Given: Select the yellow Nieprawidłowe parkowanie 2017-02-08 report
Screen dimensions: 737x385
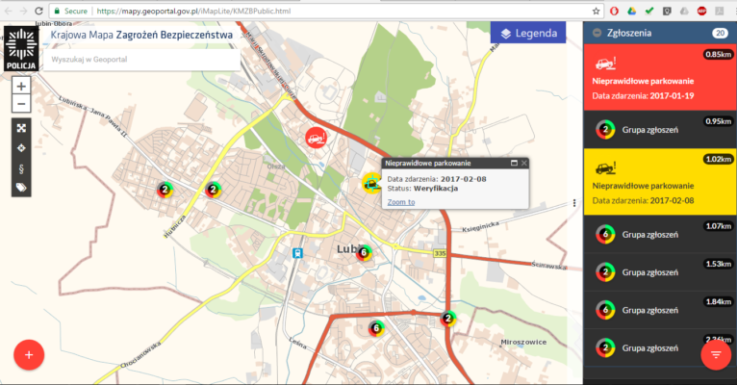Looking at the screenshot, I should pos(660,182).
